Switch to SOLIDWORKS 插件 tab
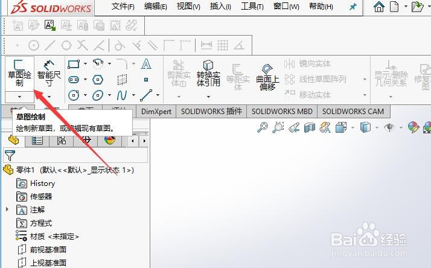Image resolution: width=431 pixels, height=268 pixels. pyautogui.click(x=211, y=111)
